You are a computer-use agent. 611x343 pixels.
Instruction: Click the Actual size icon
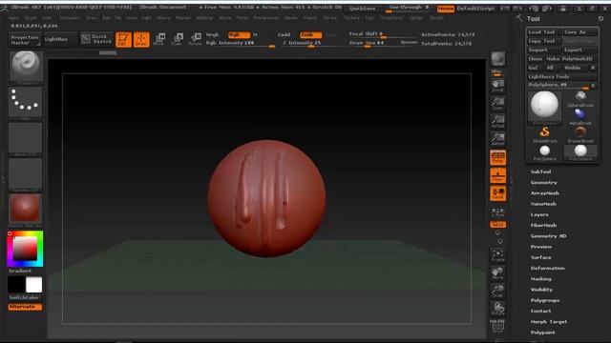[x=497, y=121]
